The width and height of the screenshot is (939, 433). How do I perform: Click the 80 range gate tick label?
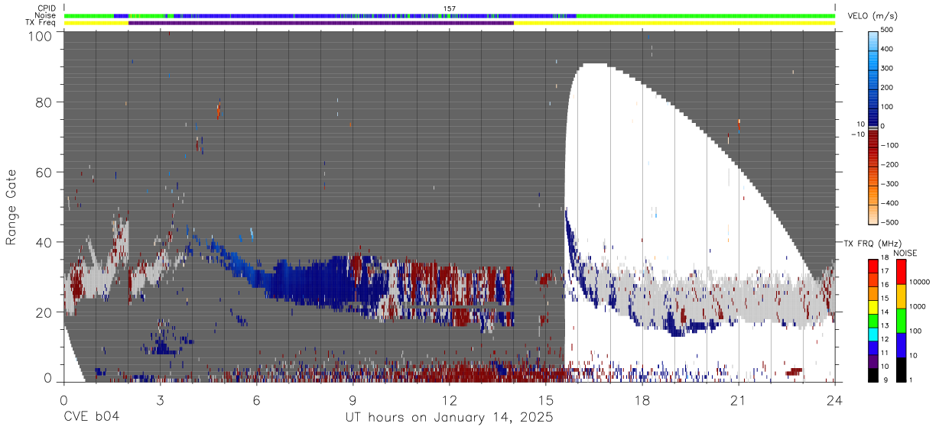tap(44, 102)
